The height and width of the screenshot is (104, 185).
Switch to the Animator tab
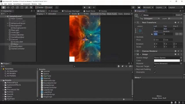(x=53, y=11)
